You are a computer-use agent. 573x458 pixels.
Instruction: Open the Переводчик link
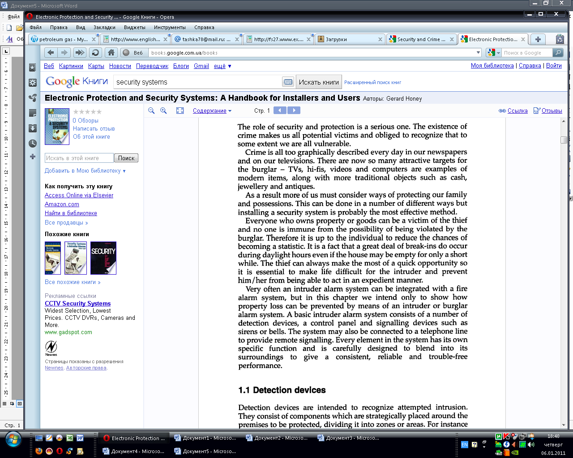pyautogui.click(x=152, y=66)
